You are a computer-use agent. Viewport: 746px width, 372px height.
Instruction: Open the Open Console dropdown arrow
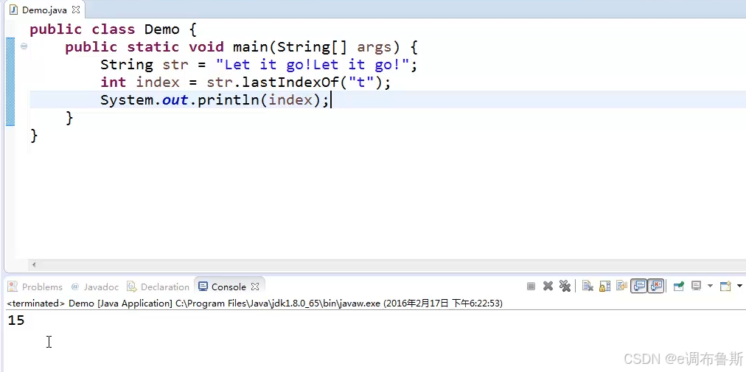tap(739, 286)
